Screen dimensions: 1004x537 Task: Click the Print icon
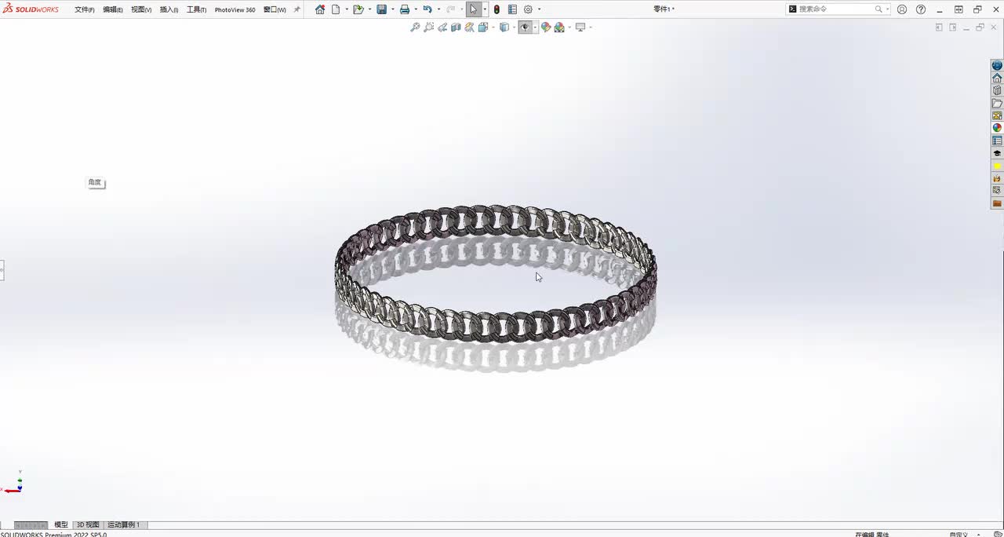click(x=405, y=9)
